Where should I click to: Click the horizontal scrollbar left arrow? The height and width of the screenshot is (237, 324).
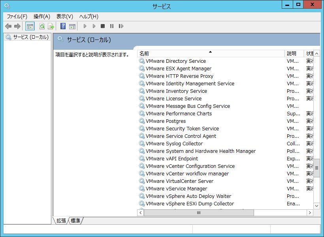tap(141, 213)
